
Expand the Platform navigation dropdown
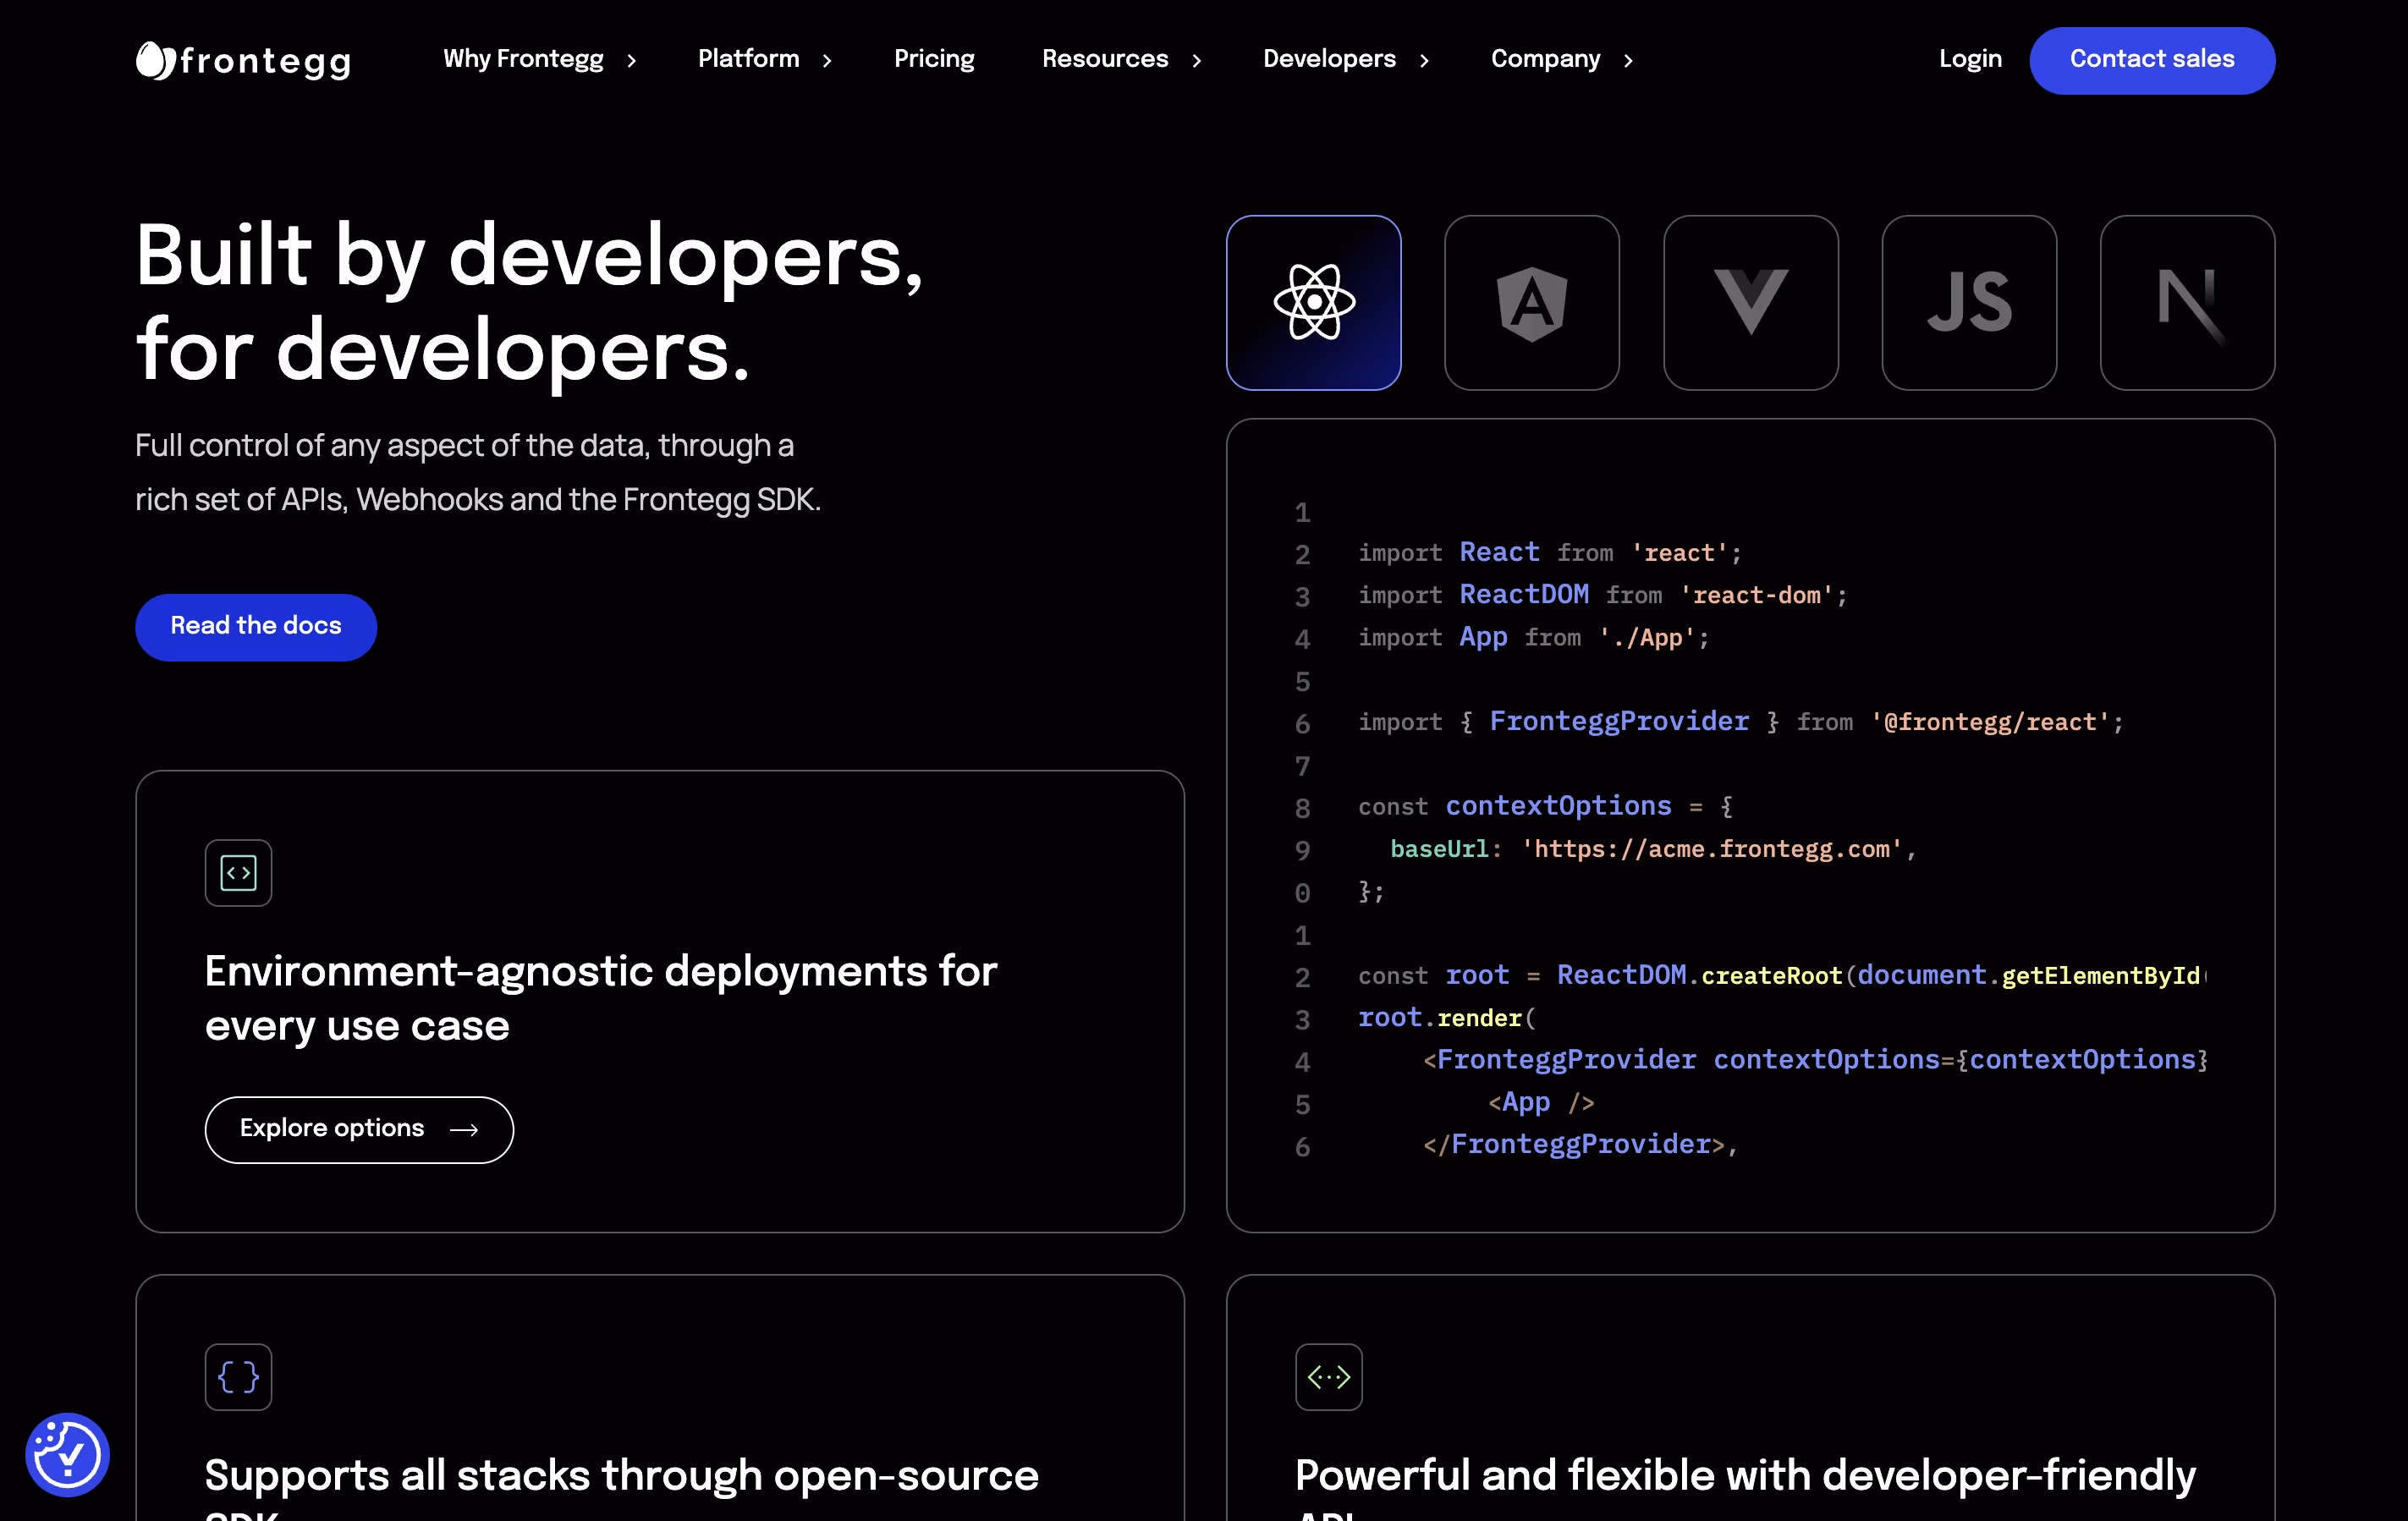764,59
